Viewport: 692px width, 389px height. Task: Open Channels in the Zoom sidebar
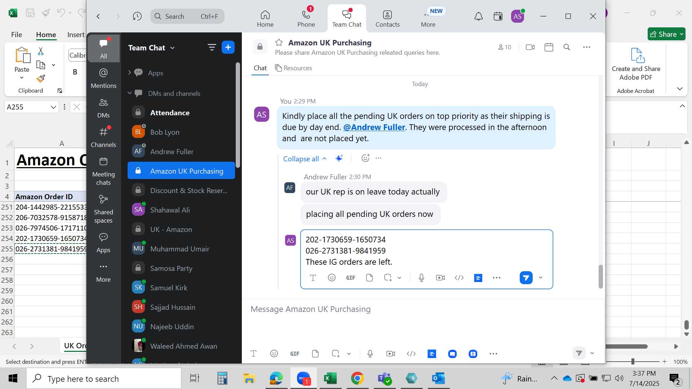coord(103,137)
